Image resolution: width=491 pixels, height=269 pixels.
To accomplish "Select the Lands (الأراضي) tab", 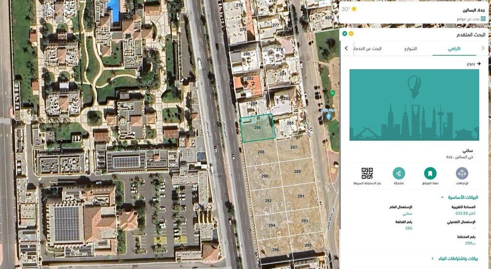I will (x=454, y=49).
